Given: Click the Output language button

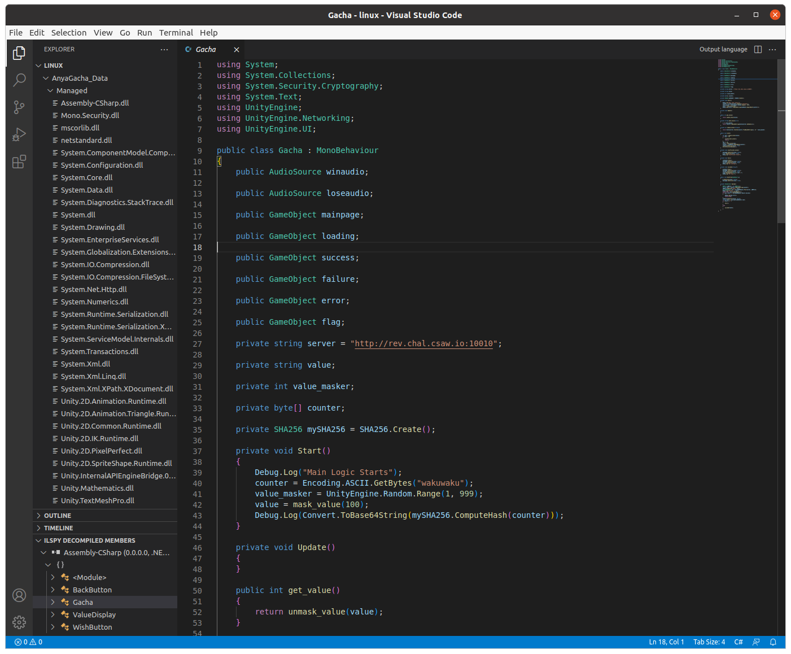Looking at the screenshot, I should tap(723, 50).
